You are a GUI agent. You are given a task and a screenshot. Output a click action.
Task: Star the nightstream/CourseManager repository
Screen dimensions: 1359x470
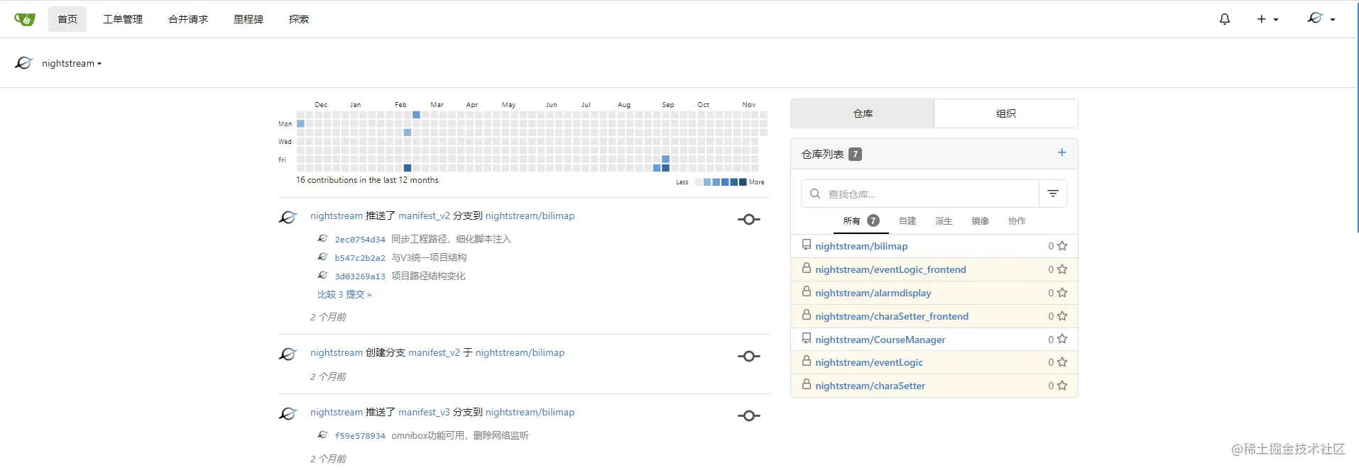1062,339
